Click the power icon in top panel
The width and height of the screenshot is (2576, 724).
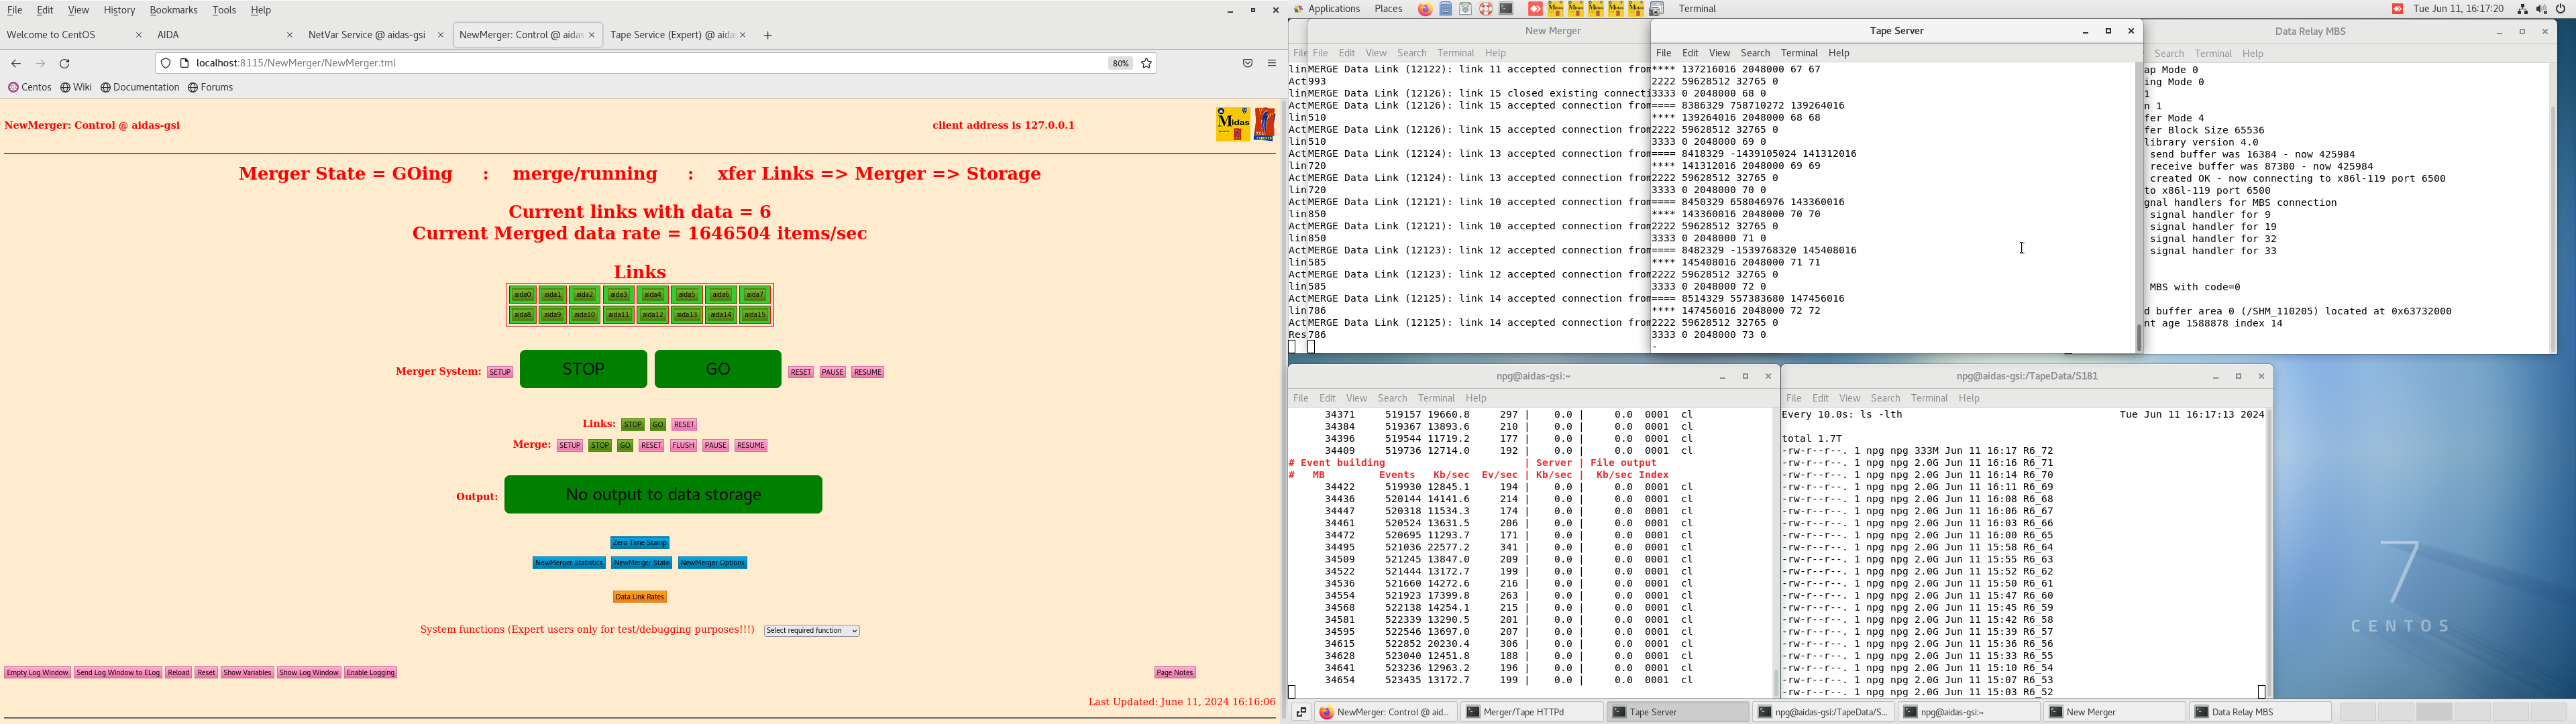coord(2561,9)
